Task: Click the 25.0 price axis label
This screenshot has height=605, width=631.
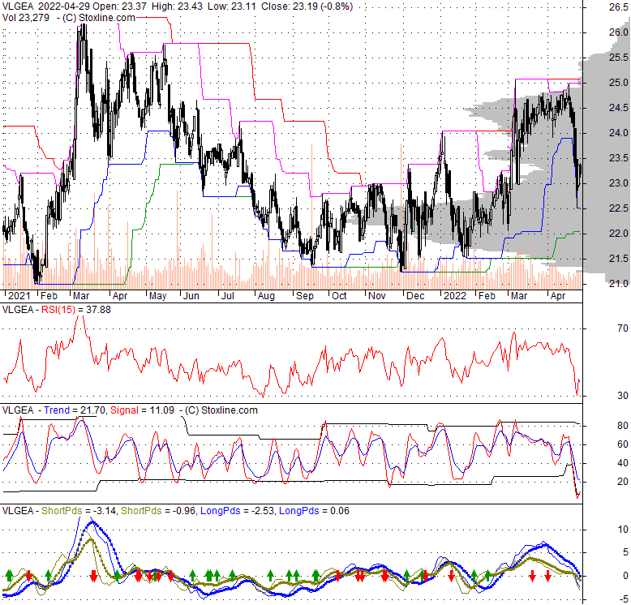Action: click(619, 83)
